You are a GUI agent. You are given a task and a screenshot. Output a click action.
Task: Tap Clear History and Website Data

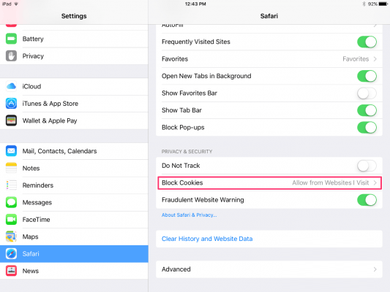coord(207,239)
